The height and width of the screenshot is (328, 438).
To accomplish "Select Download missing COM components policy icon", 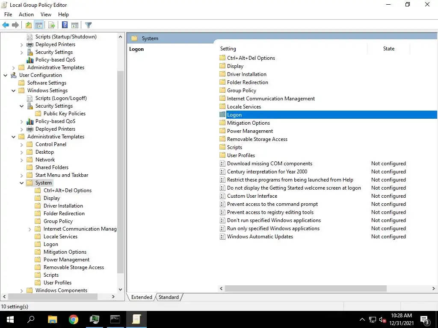I will [x=222, y=164].
